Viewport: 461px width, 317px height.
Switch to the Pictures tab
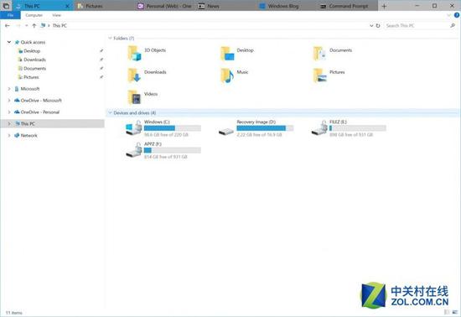click(x=105, y=6)
